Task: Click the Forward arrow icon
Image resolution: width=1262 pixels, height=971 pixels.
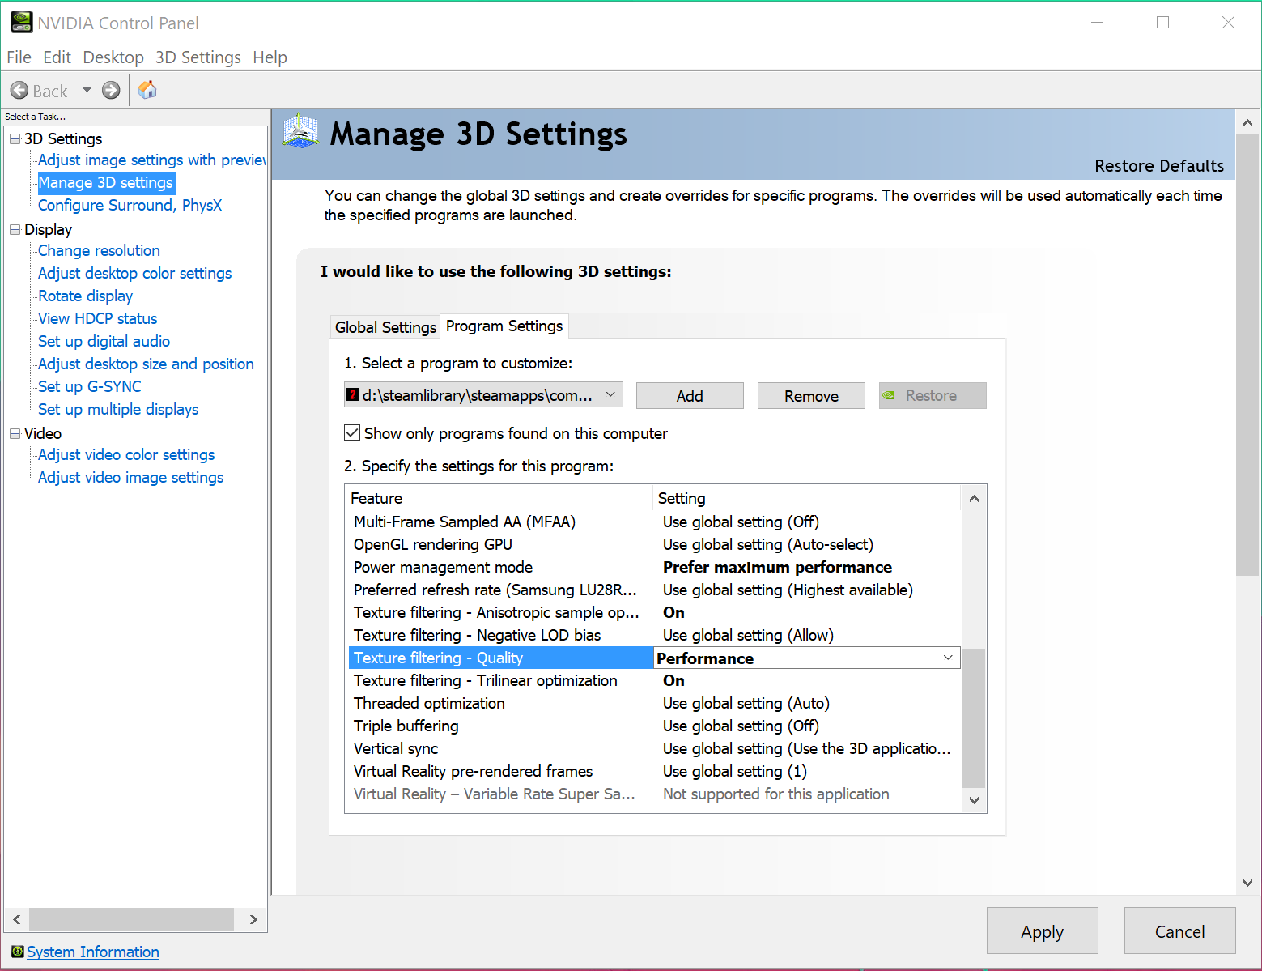Action: [111, 91]
